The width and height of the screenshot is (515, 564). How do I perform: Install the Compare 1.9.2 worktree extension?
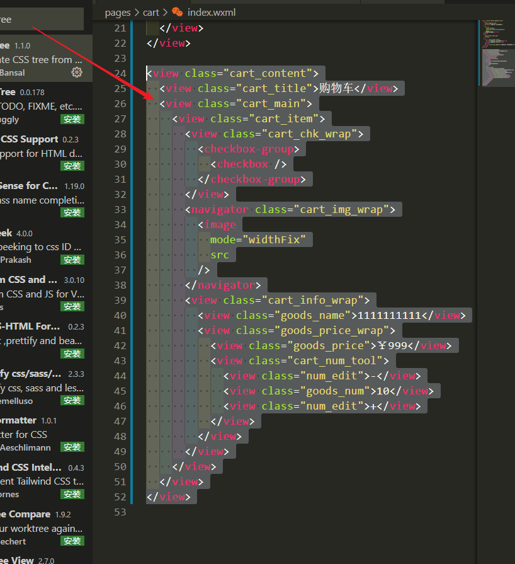(x=72, y=541)
